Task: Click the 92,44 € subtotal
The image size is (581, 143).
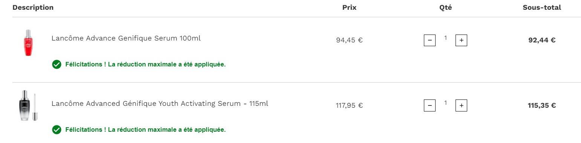Action: click(542, 40)
